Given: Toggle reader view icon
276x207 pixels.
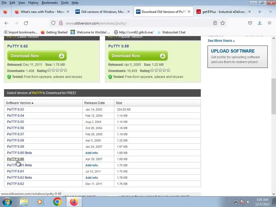Looking at the screenshot, I should pos(215,23).
